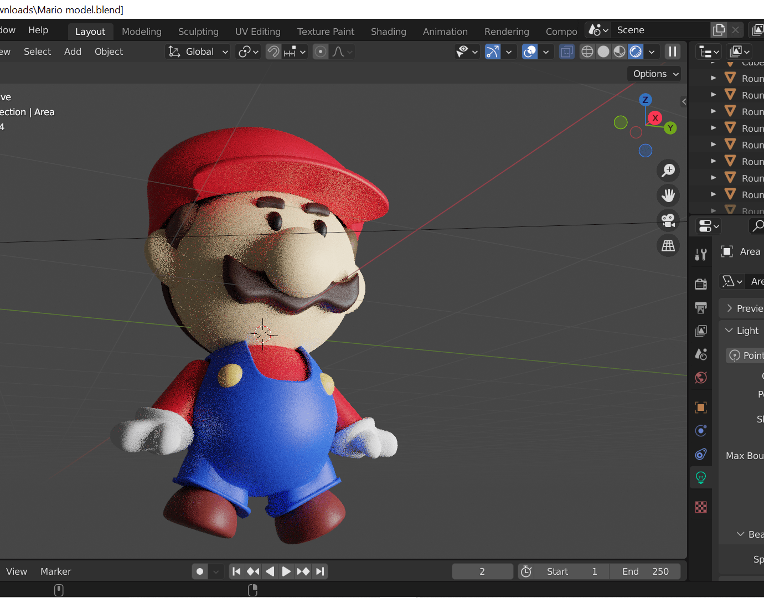Open the Light data properties tab
This screenshot has height=598, width=764.
tap(701, 477)
